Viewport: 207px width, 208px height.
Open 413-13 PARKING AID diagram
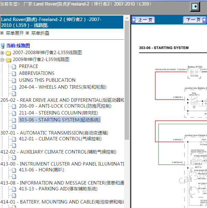click(58, 189)
